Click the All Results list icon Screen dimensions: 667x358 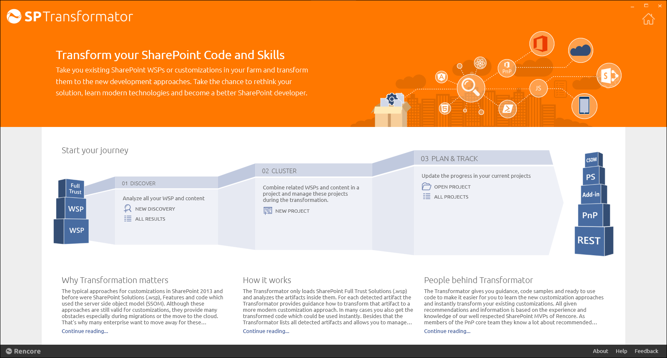tap(128, 219)
